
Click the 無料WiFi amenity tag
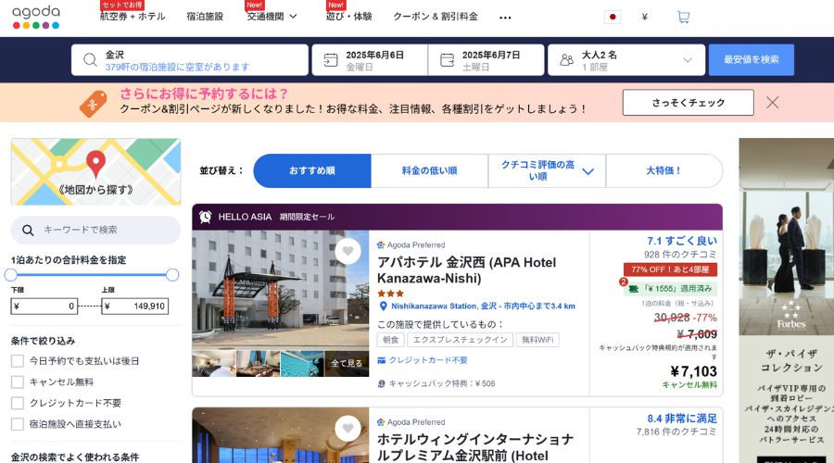(537, 340)
